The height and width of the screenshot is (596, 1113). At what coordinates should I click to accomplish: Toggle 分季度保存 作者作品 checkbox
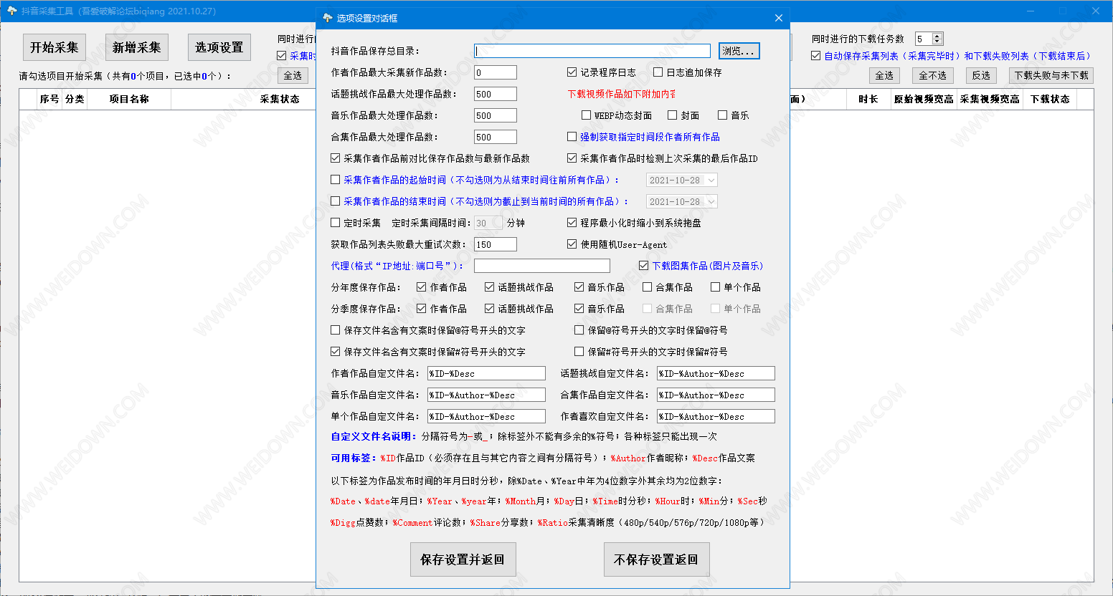[x=422, y=309]
